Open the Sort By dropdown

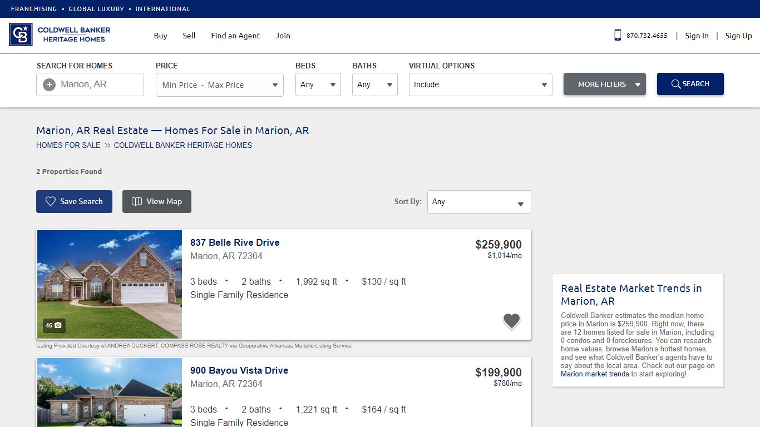(x=479, y=202)
